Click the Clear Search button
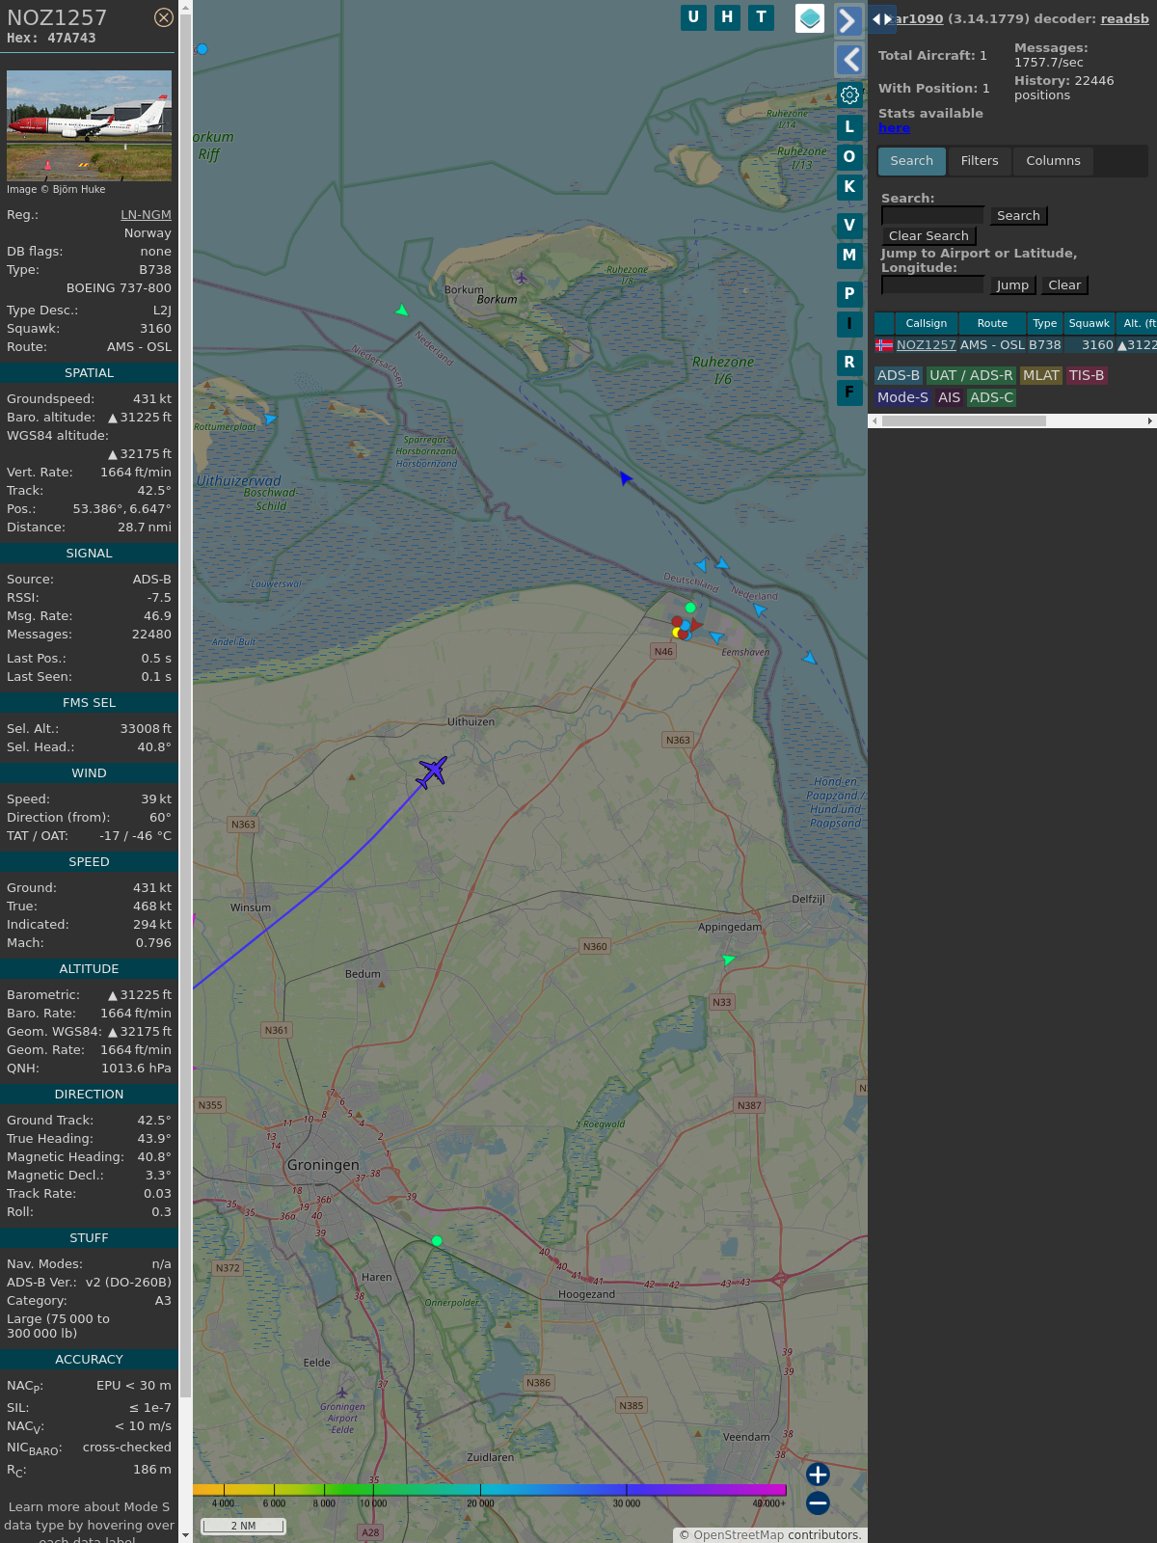Screen dimensions: 1157x1543 [x=928, y=236]
